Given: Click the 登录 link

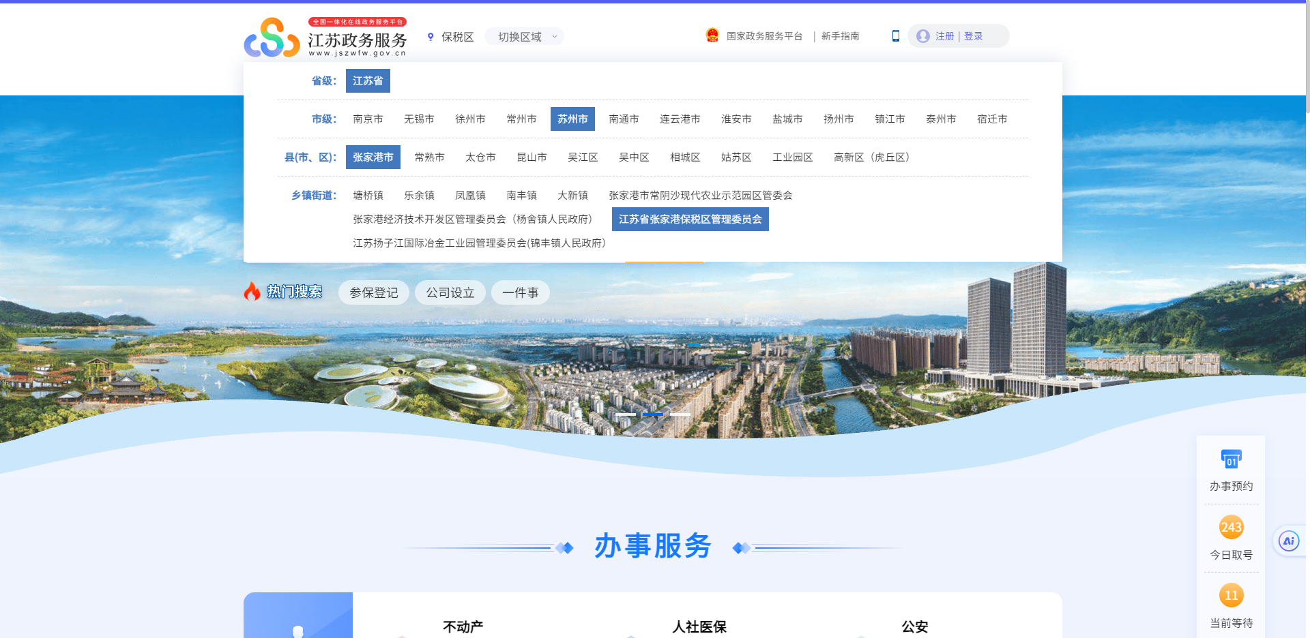Looking at the screenshot, I should pos(973,36).
